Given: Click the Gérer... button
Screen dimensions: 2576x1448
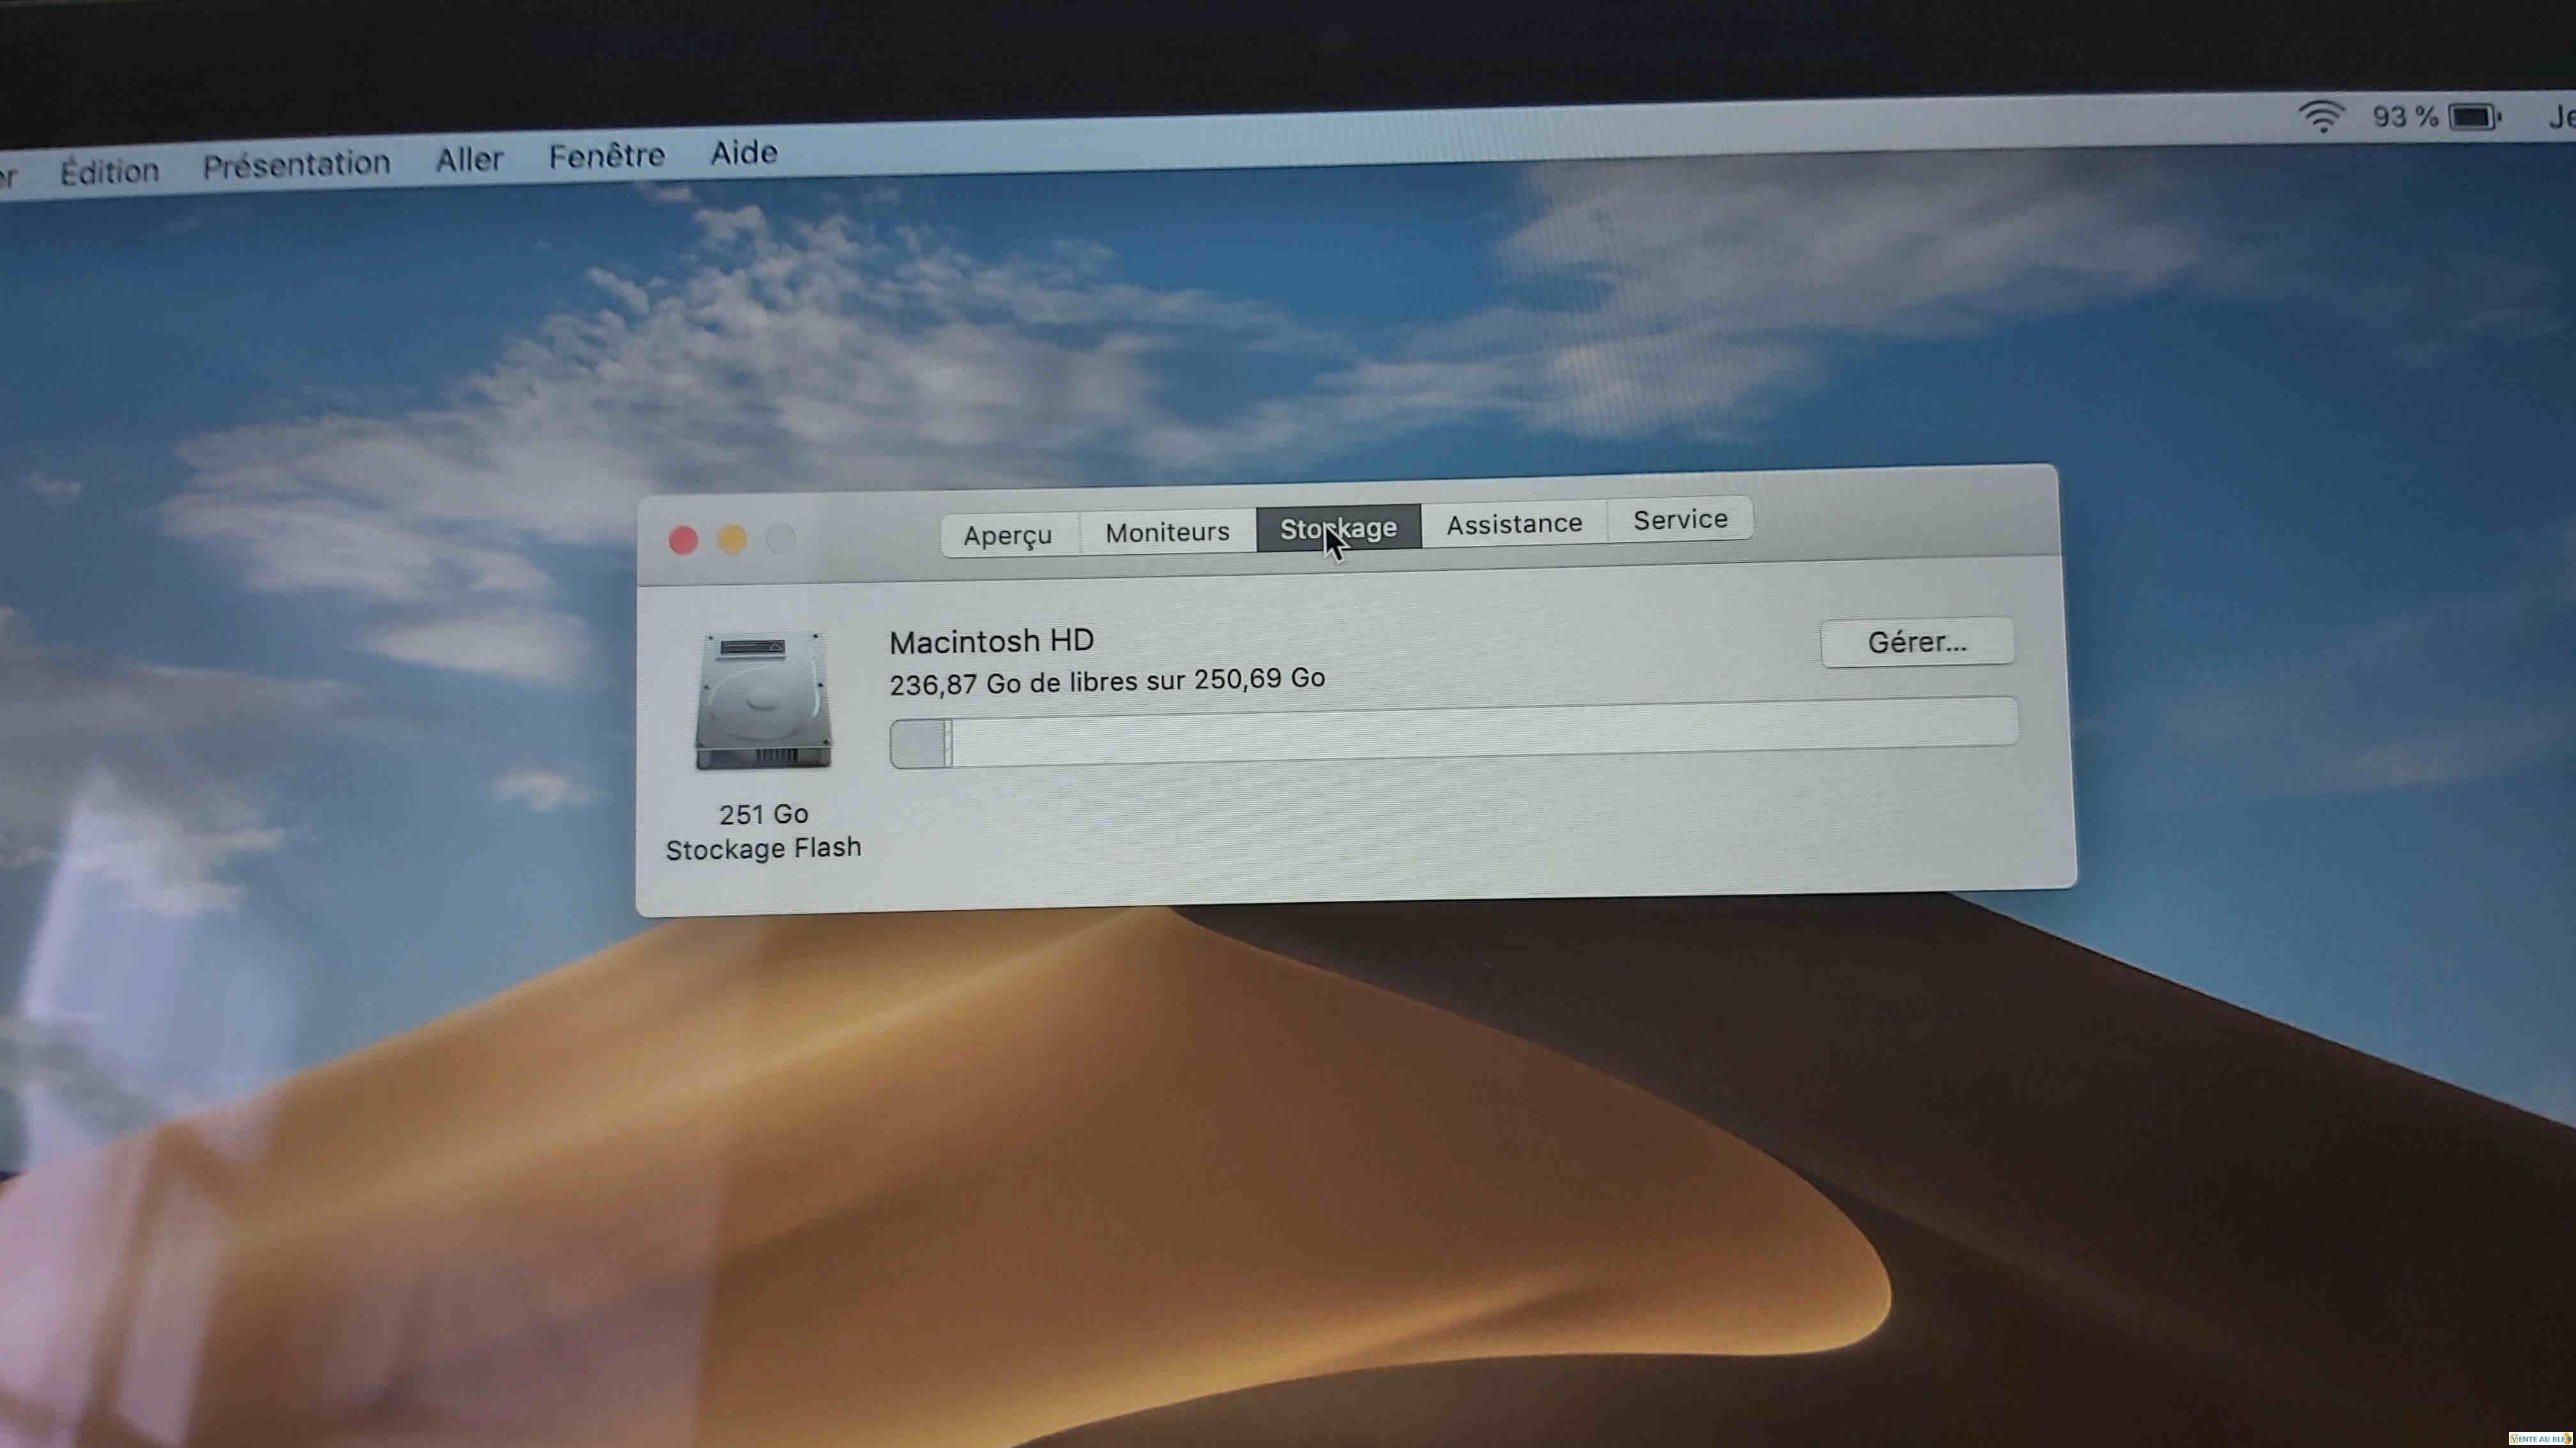Looking at the screenshot, I should pos(1917,642).
